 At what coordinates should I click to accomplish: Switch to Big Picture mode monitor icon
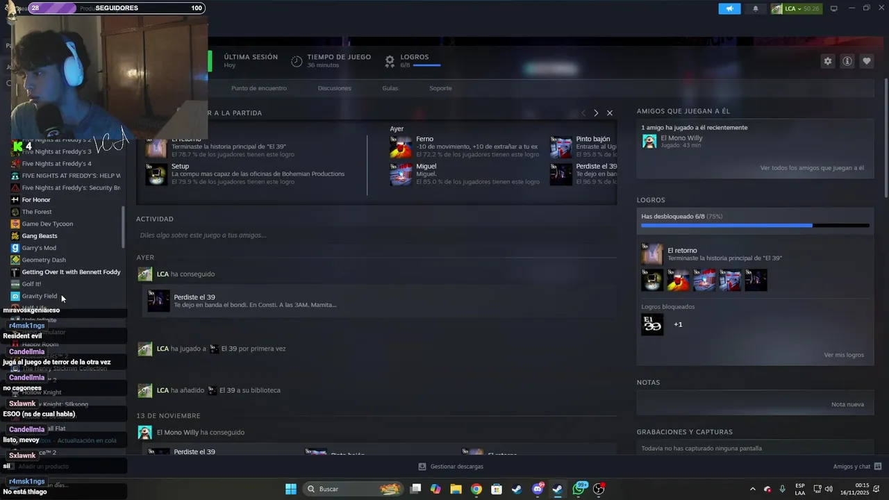[834, 8]
